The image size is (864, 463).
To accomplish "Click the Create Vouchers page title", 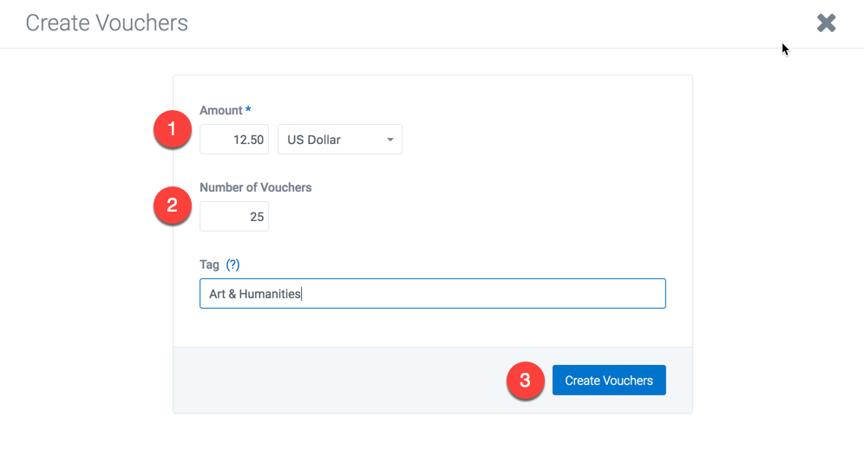I will click(107, 23).
